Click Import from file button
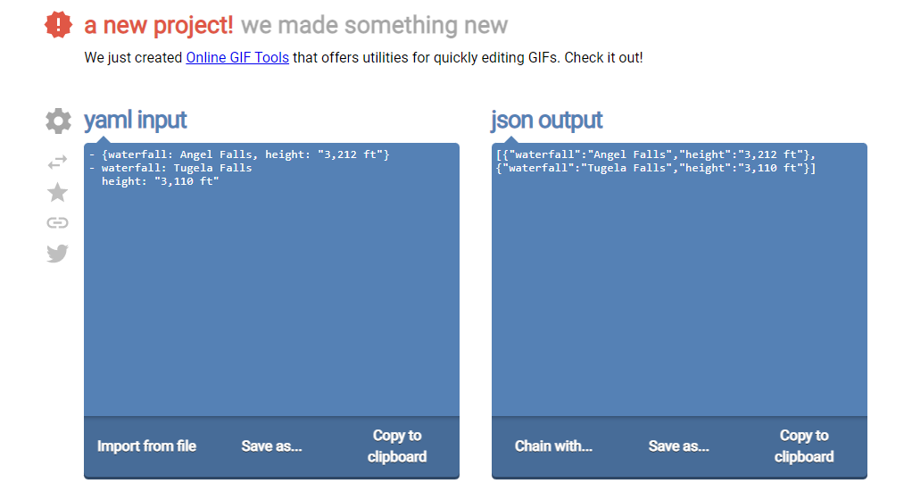Screen dimensions: 904x500 coord(146,446)
